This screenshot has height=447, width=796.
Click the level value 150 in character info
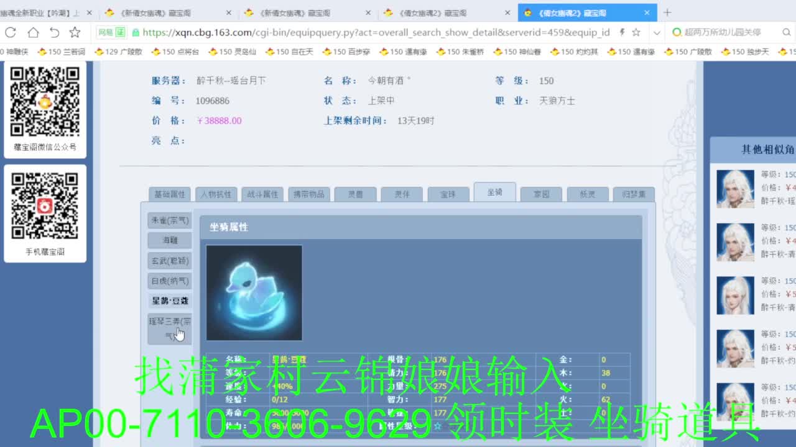(x=547, y=81)
